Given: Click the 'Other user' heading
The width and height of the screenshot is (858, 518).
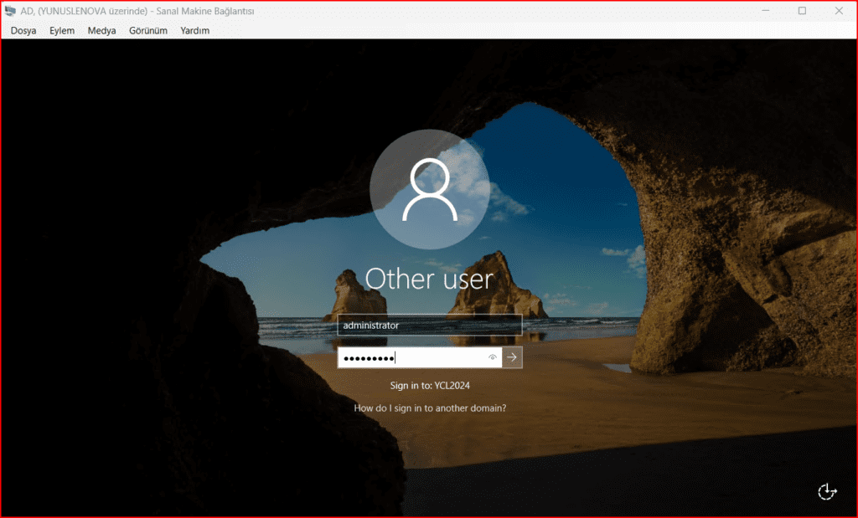Looking at the screenshot, I should [429, 279].
